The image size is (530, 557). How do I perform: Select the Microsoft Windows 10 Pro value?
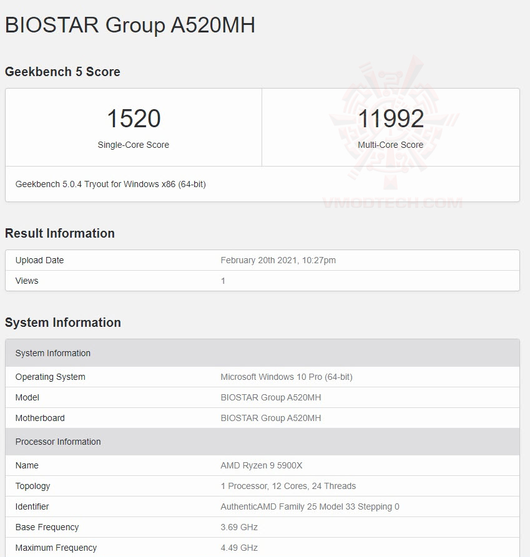pos(287,377)
